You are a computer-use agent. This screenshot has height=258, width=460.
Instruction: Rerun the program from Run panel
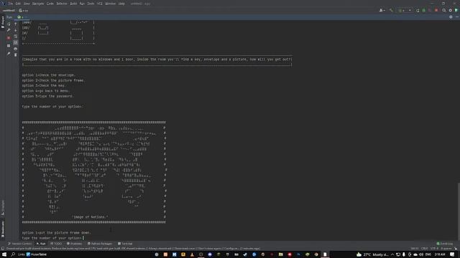(x=9, y=24)
